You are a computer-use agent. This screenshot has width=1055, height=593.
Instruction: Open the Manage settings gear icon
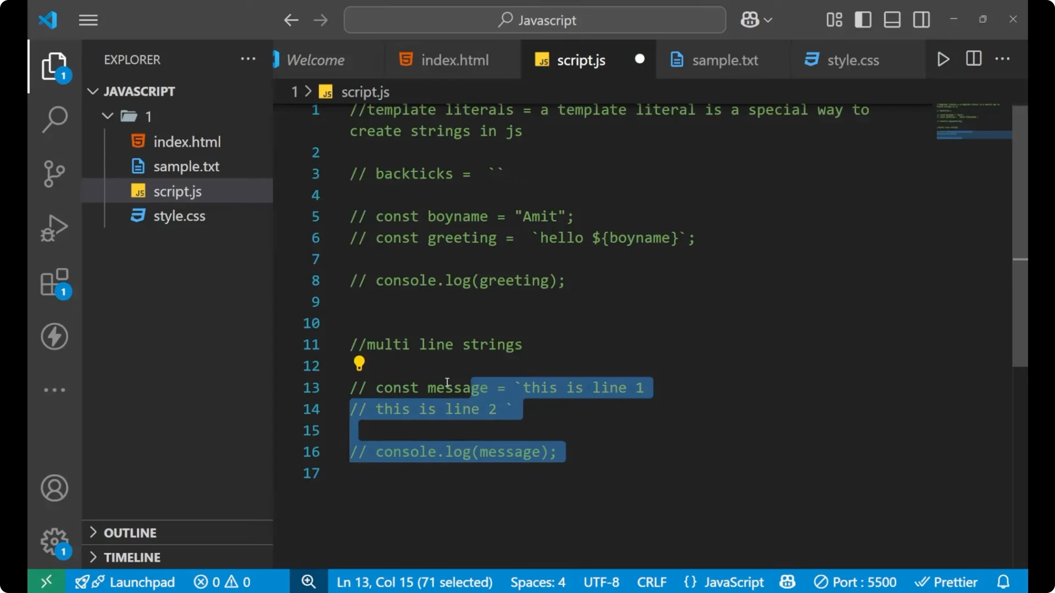tap(54, 541)
